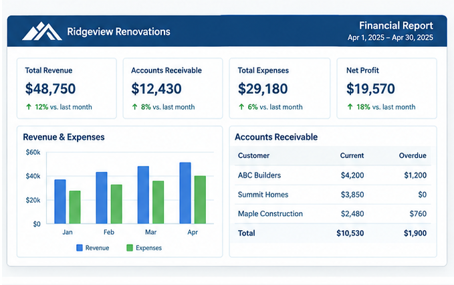
Task: Click the January blue revenue bar
Action: click(60, 201)
